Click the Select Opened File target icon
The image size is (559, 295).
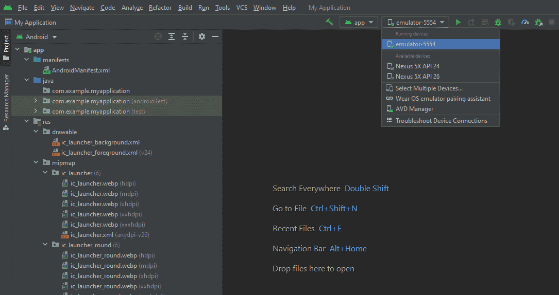pos(158,36)
